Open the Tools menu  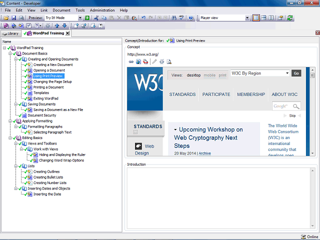tap(80, 10)
